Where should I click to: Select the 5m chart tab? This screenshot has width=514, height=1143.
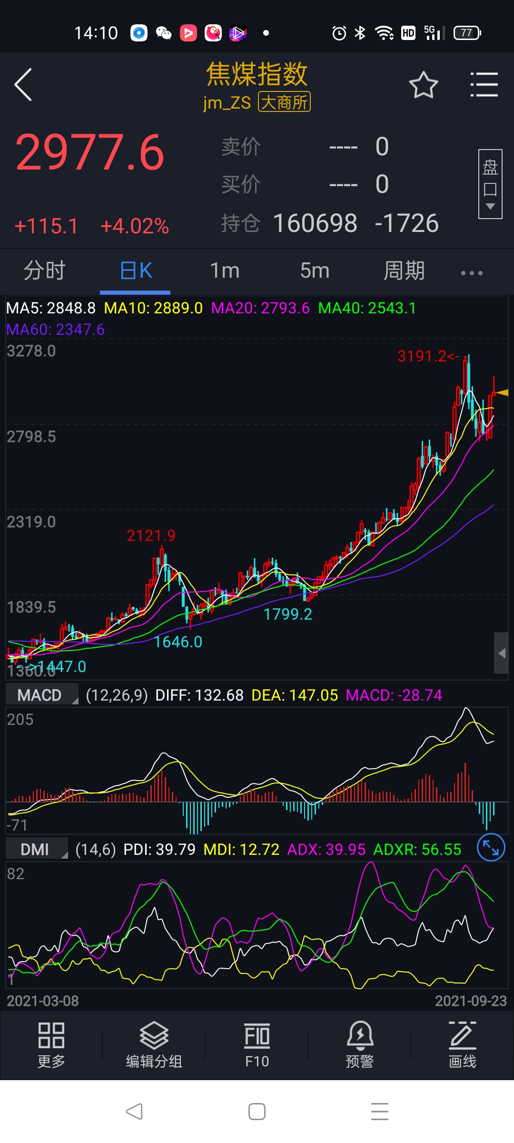pyautogui.click(x=315, y=271)
